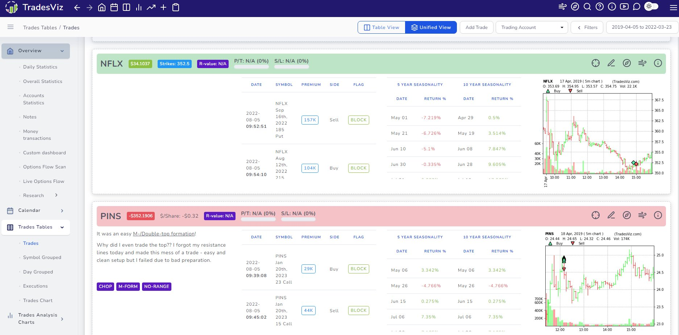Switch to Table View
Viewport: 679px width, 335px height.
click(x=382, y=28)
